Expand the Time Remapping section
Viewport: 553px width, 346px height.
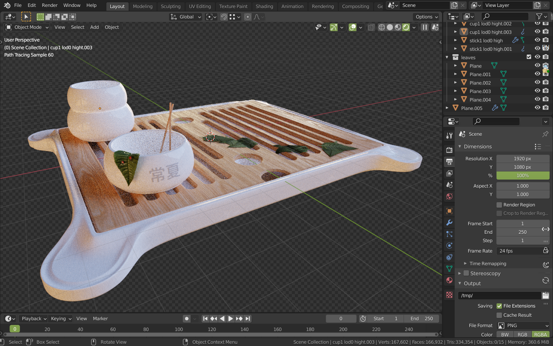pyautogui.click(x=488, y=264)
